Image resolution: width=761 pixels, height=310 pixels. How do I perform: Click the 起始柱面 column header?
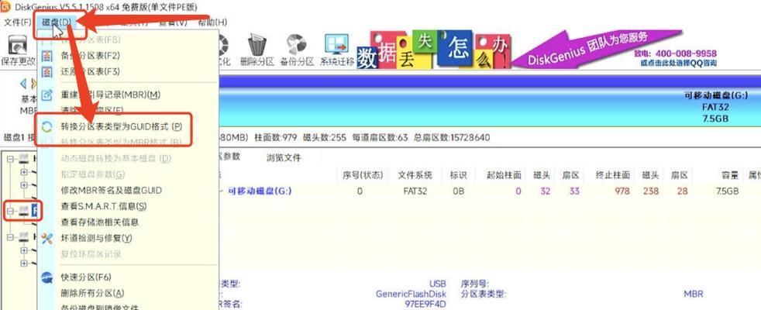(504, 175)
